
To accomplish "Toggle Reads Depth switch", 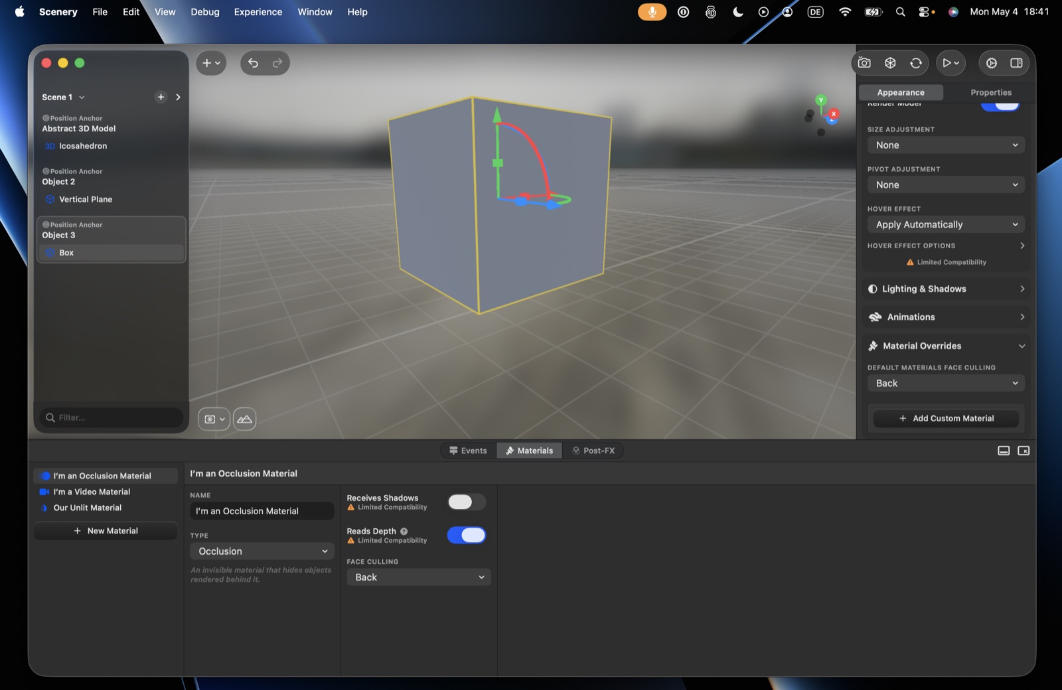I will (x=467, y=535).
